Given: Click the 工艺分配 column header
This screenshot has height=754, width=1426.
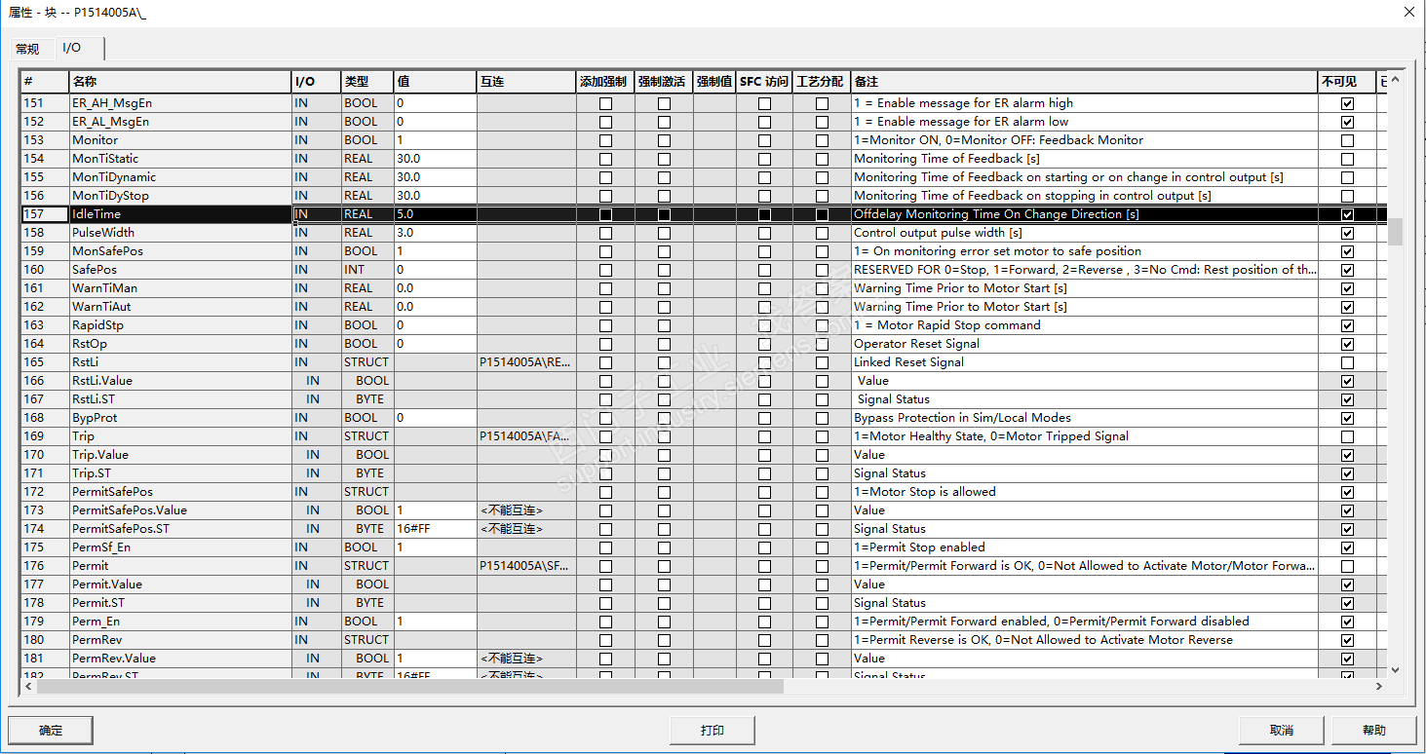Looking at the screenshot, I should tap(821, 82).
